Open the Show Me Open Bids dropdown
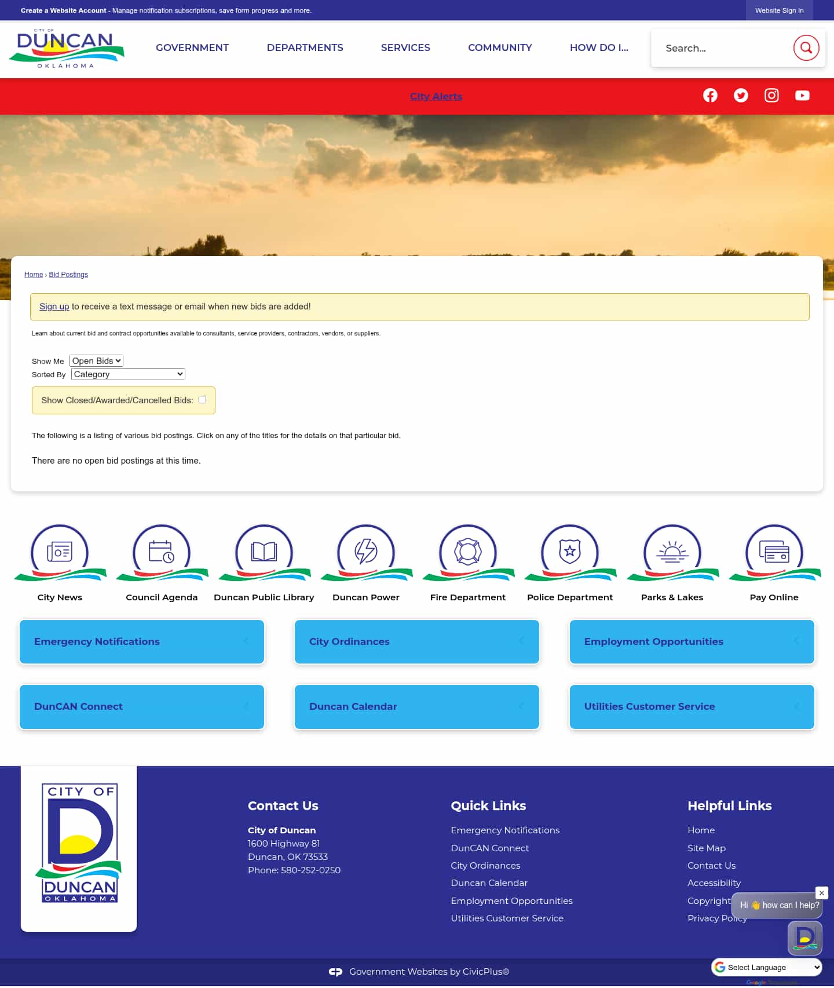This screenshot has height=988, width=834. tap(96, 360)
